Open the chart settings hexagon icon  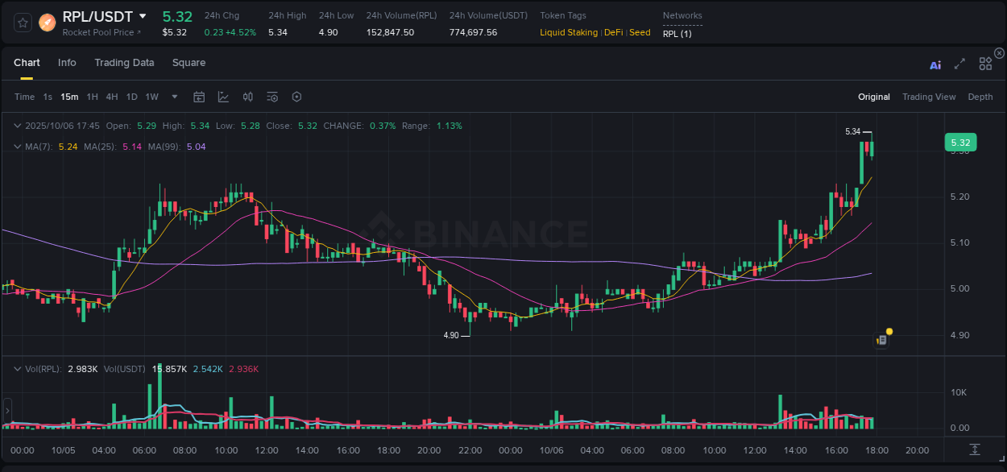pos(296,97)
